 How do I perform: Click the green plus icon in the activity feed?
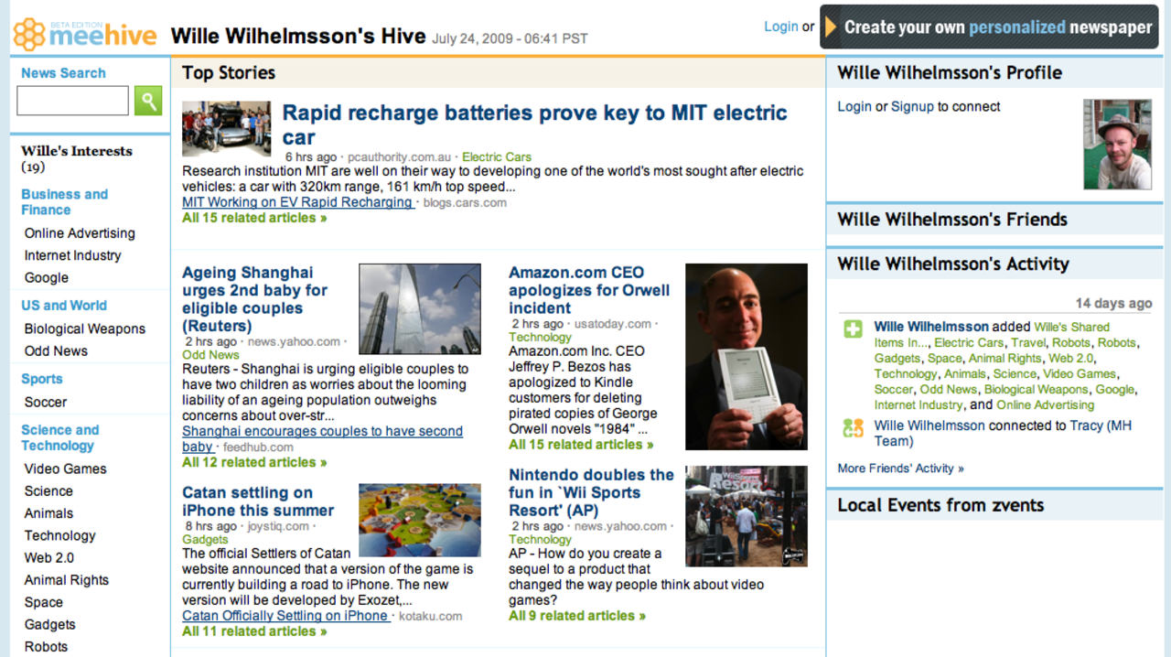pyautogui.click(x=854, y=327)
